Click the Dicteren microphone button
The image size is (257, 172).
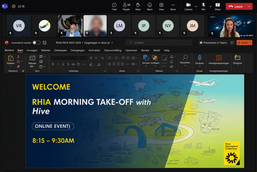click(x=200, y=61)
